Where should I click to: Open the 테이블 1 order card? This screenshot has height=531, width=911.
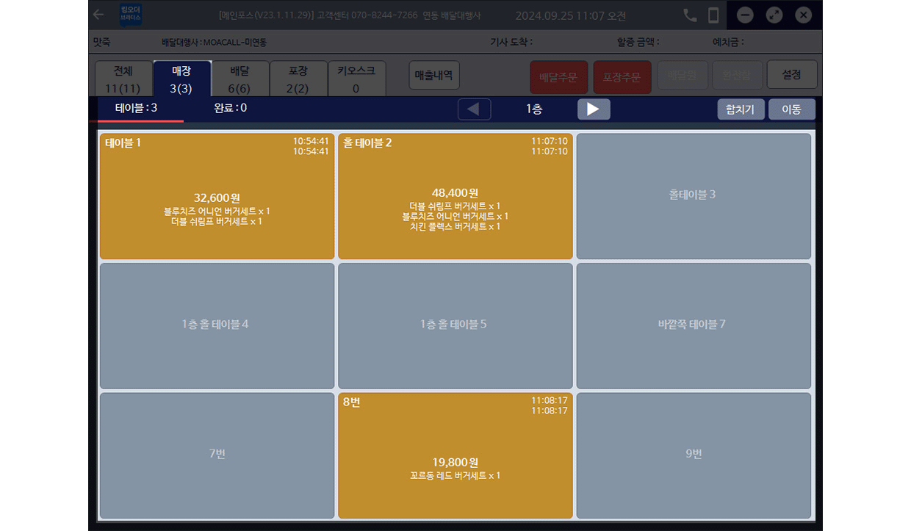tap(217, 196)
